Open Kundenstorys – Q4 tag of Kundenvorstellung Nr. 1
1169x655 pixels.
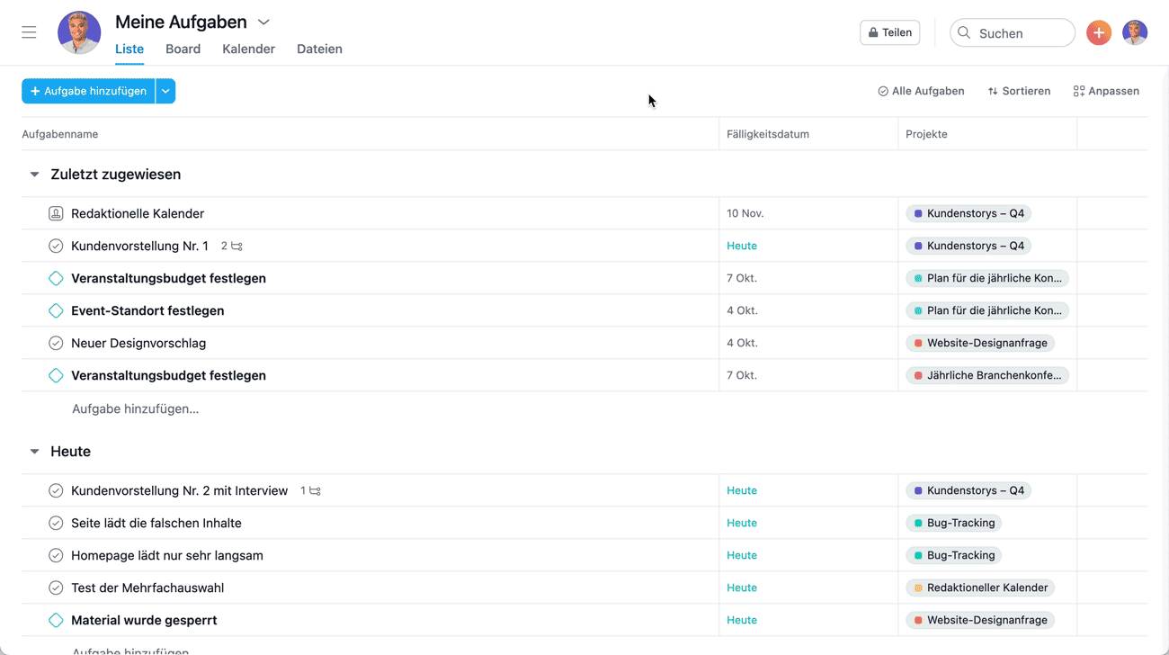pos(968,246)
